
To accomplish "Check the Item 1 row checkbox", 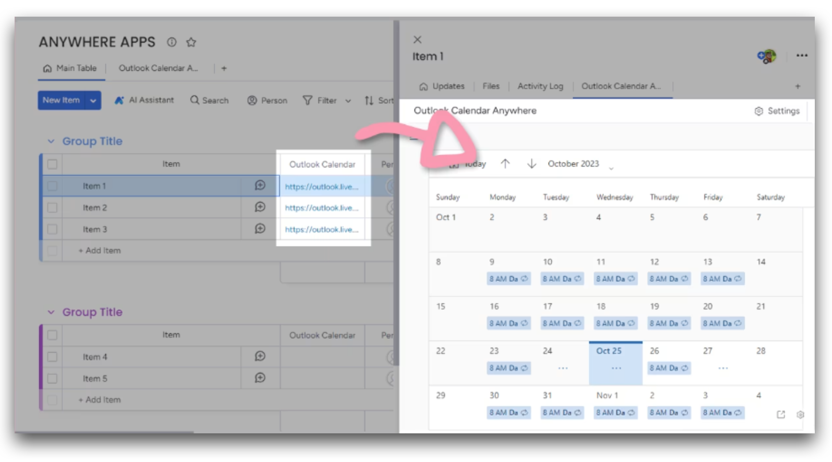I will pos(52,186).
